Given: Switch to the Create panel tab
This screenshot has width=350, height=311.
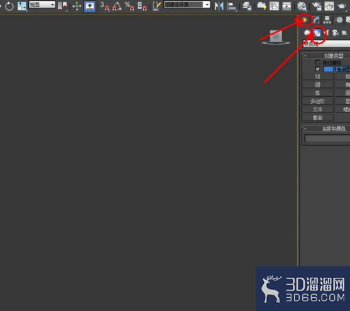Looking at the screenshot, I should (x=304, y=20).
